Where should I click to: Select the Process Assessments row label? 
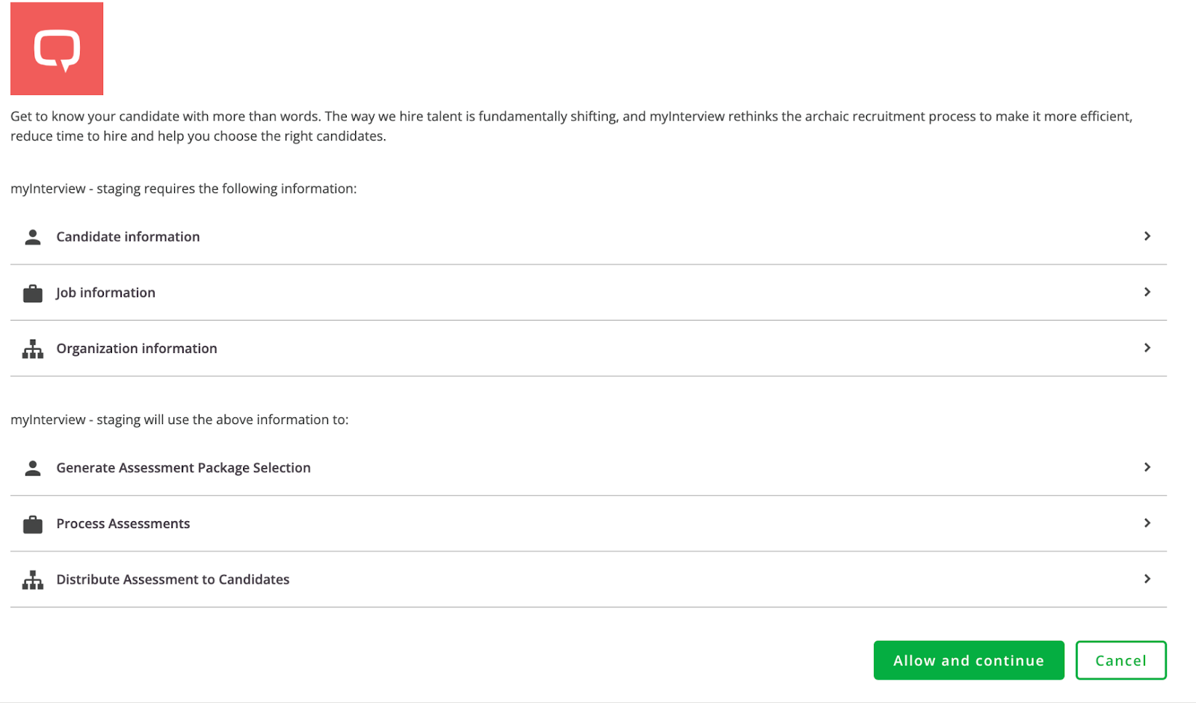coord(123,524)
